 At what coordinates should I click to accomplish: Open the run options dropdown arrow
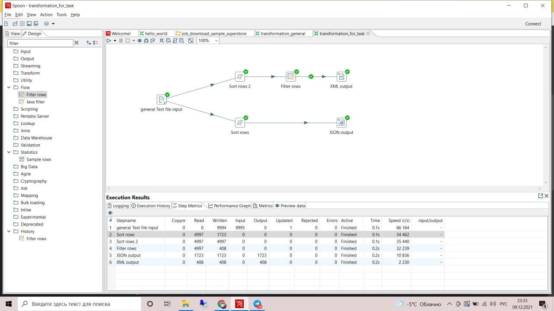[115, 41]
